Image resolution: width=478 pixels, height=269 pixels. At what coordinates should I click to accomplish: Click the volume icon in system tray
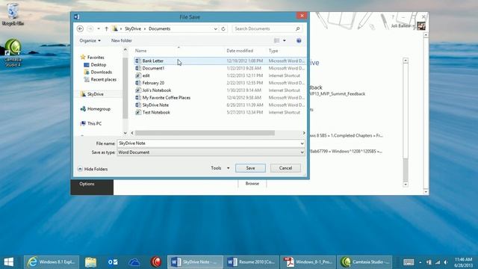[x=446, y=262]
